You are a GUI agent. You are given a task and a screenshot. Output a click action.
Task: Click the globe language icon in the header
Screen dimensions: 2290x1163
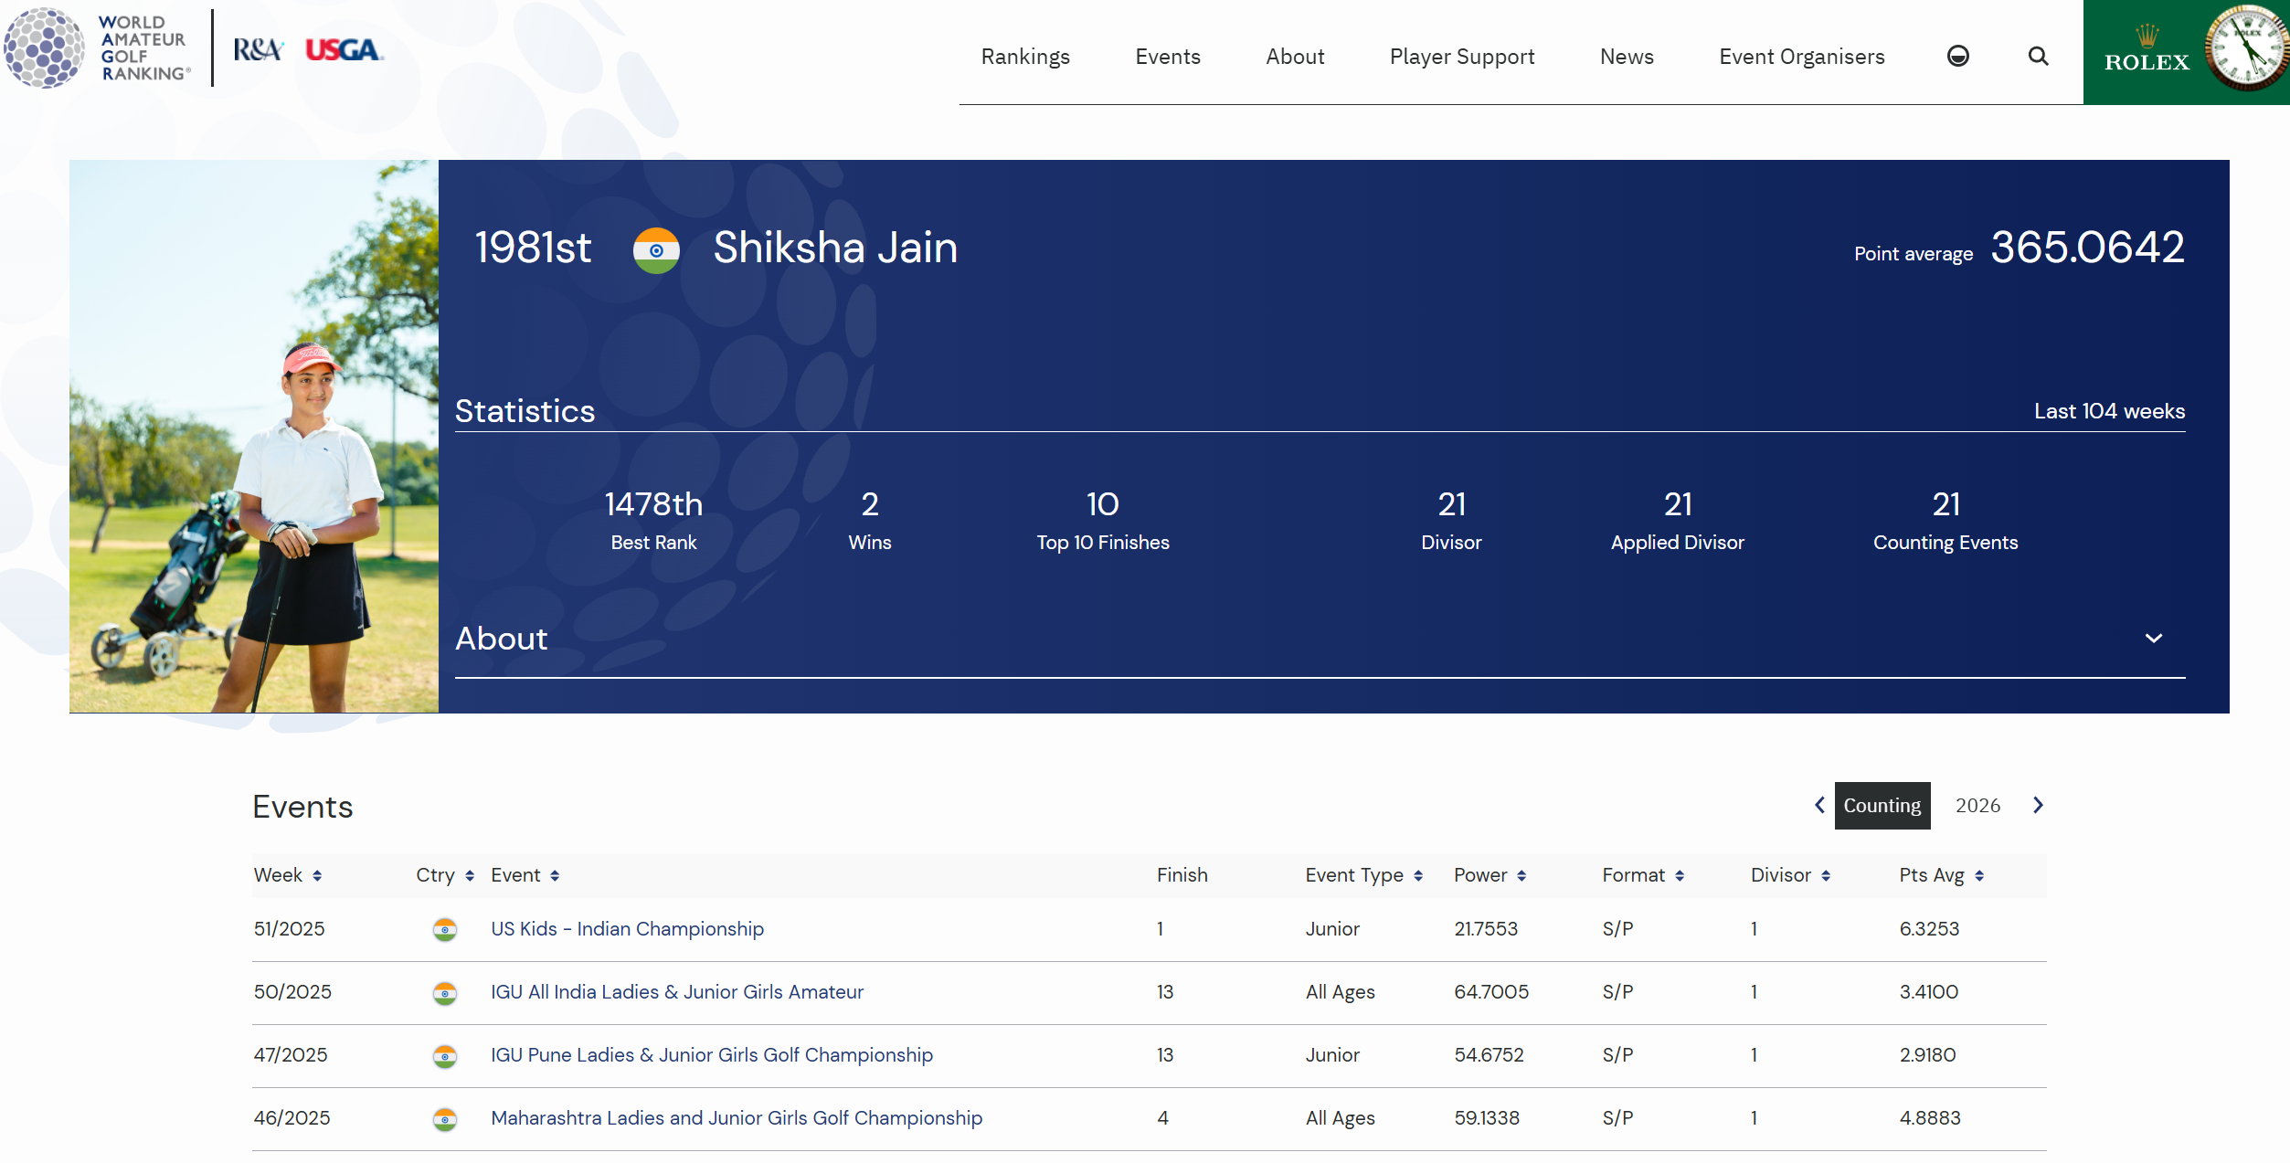(x=1957, y=56)
